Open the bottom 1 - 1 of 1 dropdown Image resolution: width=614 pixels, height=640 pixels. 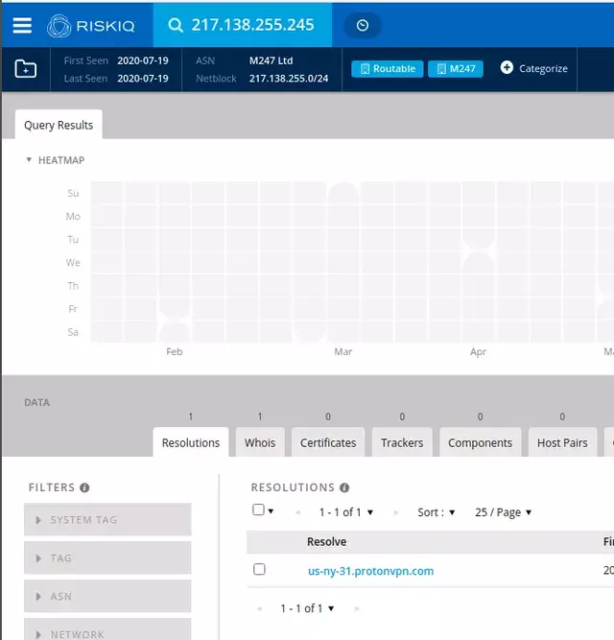[x=307, y=608]
